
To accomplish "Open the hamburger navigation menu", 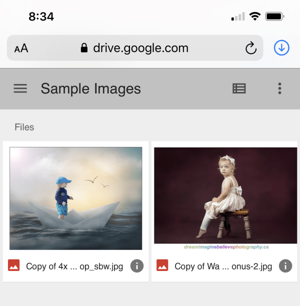I will coord(20,88).
